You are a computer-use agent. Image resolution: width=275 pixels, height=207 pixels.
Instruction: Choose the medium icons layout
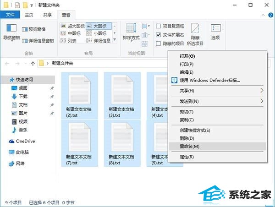(x=71, y=33)
